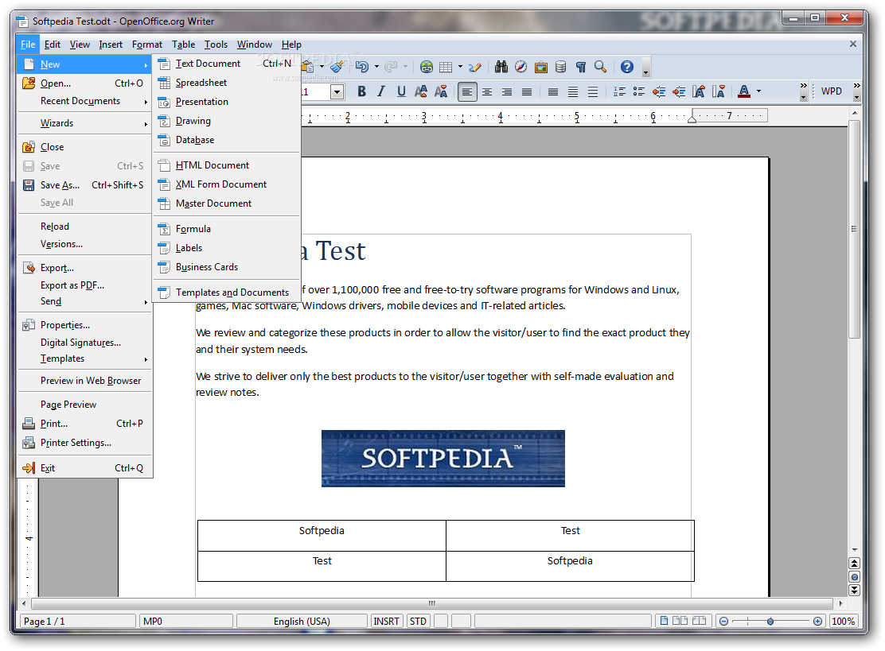The height and width of the screenshot is (651, 885).
Task: Open the Gallery picture icon
Action: pos(540,67)
